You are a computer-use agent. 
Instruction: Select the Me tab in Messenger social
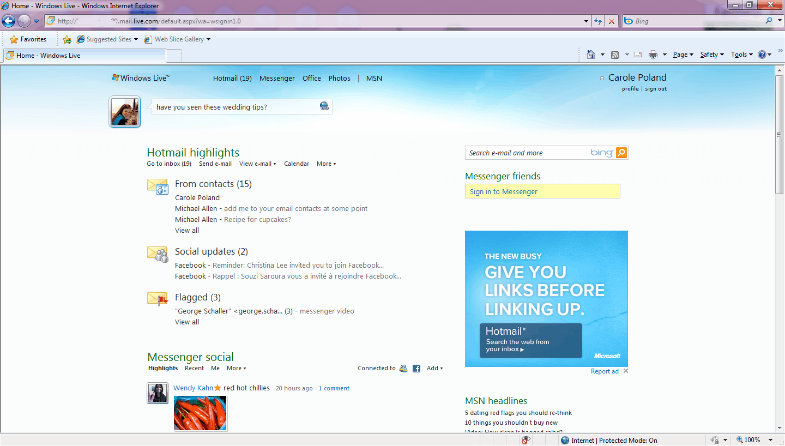click(x=215, y=369)
